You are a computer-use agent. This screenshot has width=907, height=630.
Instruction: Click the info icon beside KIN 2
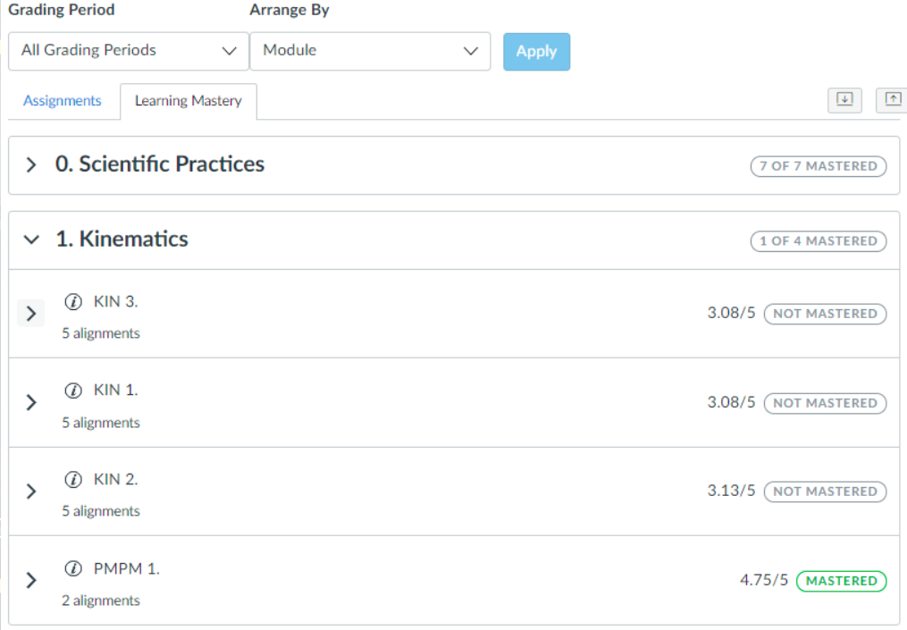pyautogui.click(x=74, y=480)
